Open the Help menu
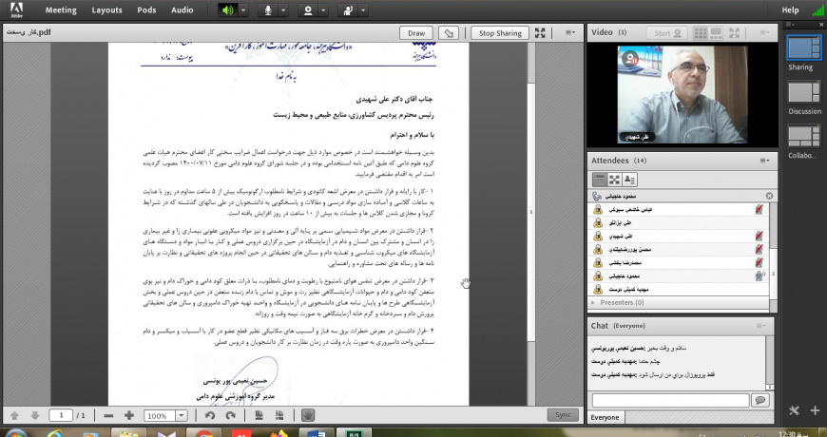 click(x=790, y=10)
